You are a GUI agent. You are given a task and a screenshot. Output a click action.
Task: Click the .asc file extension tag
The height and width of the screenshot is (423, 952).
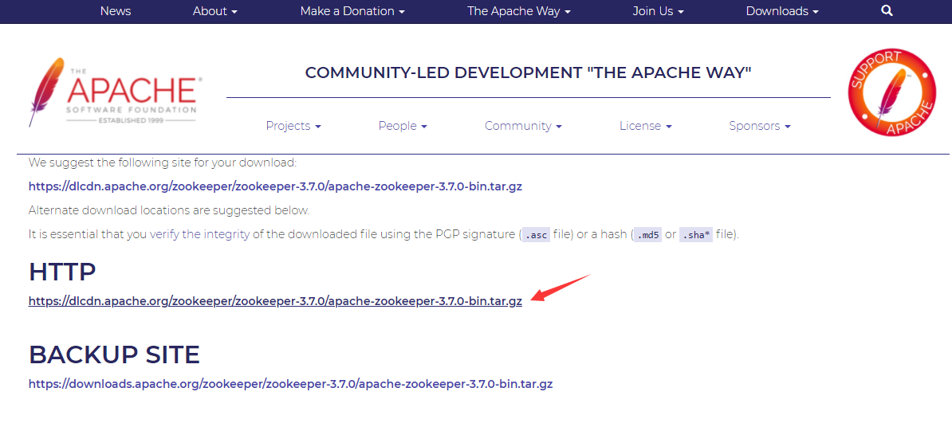536,235
